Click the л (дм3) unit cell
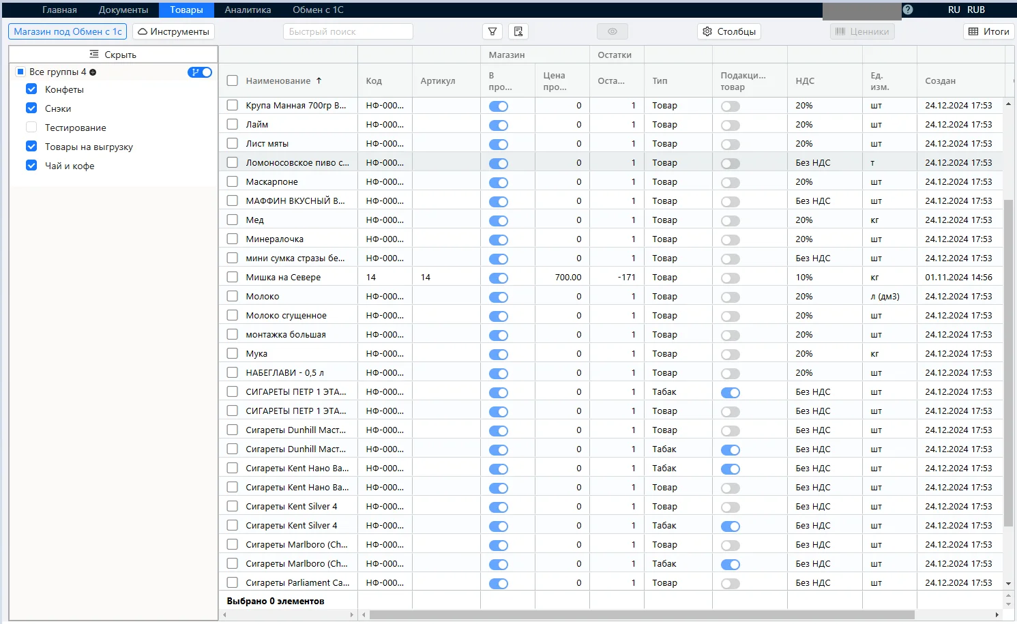 pos(885,297)
